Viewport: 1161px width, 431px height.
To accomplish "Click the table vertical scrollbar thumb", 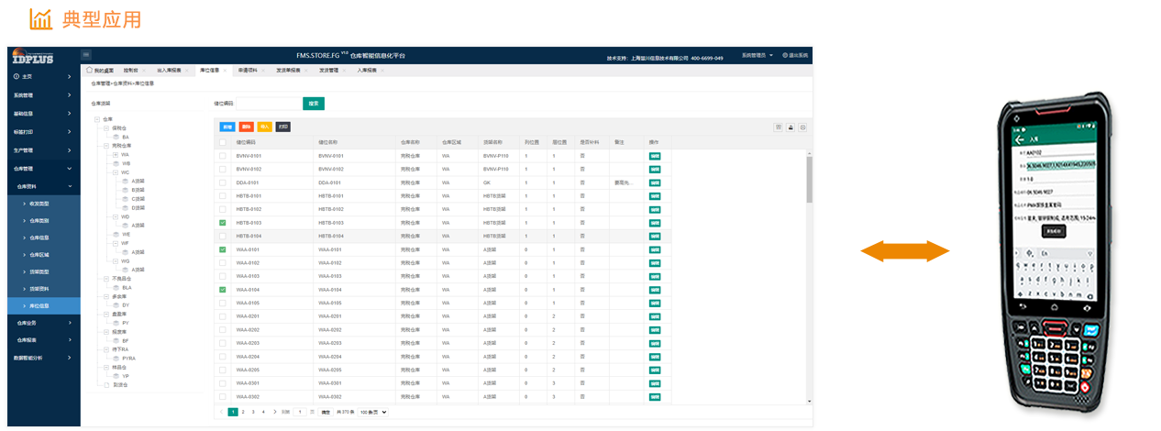I will click(x=810, y=179).
